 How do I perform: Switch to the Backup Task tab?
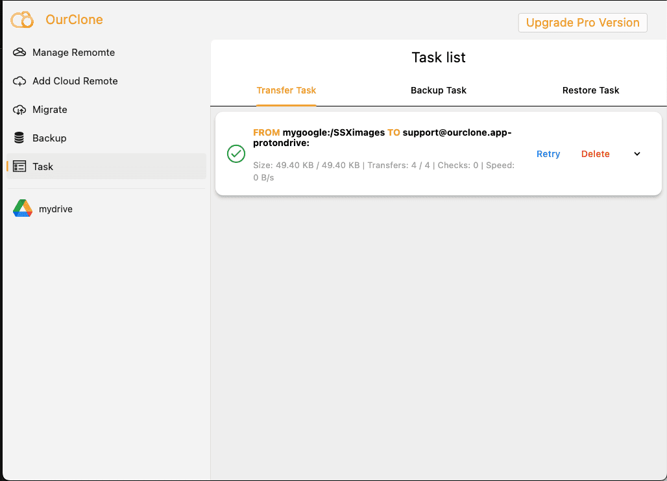click(x=439, y=90)
